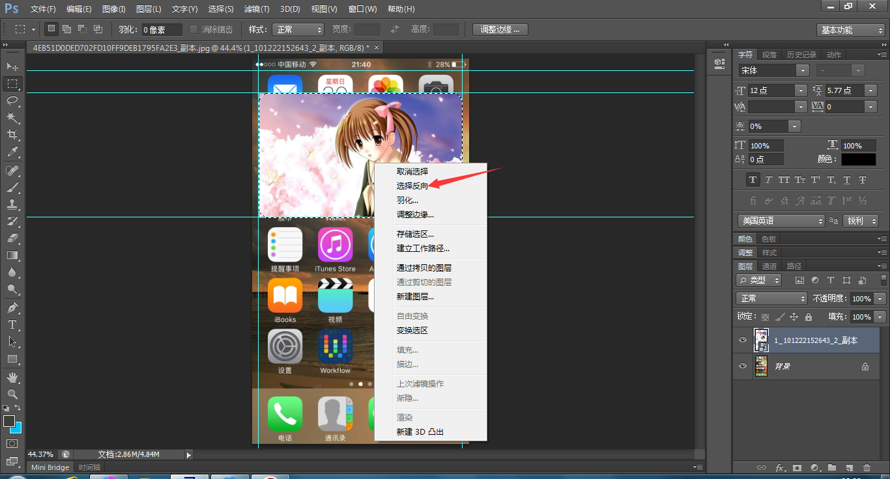Click the Rectangular Marquee tool in toolbox
The width and height of the screenshot is (890, 479).
[12, 83]
